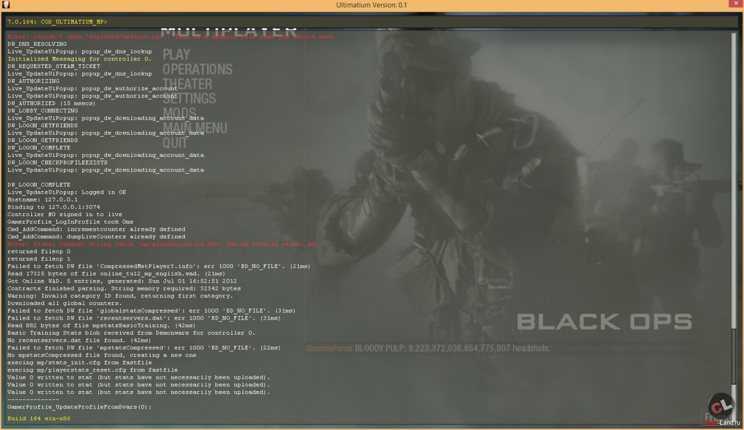The height and width of the screenshot is (430, 744).
Task: Open the PLAY menu item
Action: click(x=177, y=55)
